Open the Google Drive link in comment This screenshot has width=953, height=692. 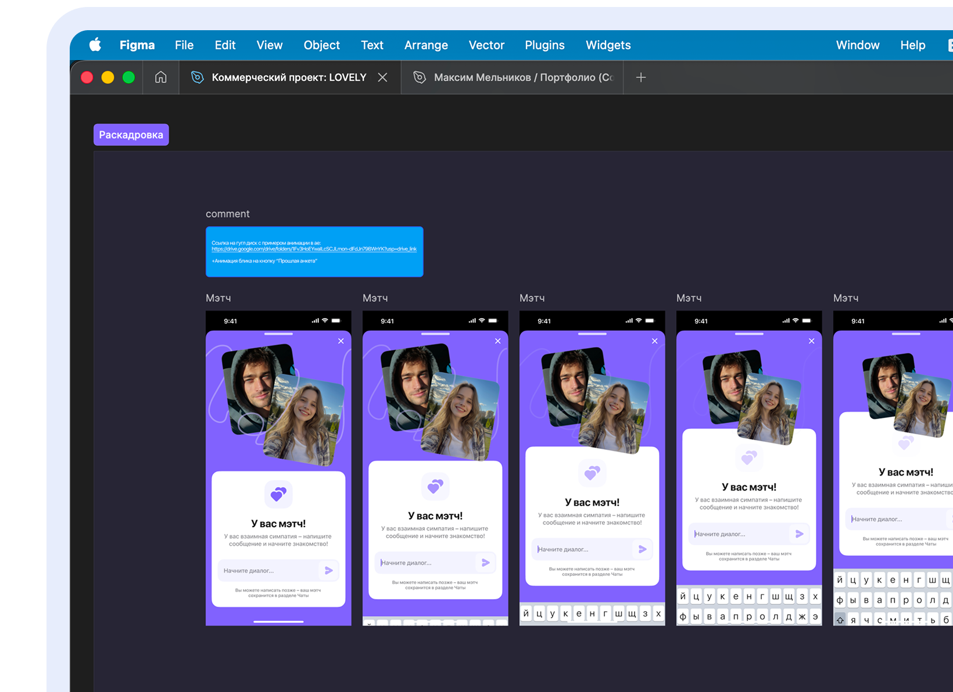tap(314, 249)
